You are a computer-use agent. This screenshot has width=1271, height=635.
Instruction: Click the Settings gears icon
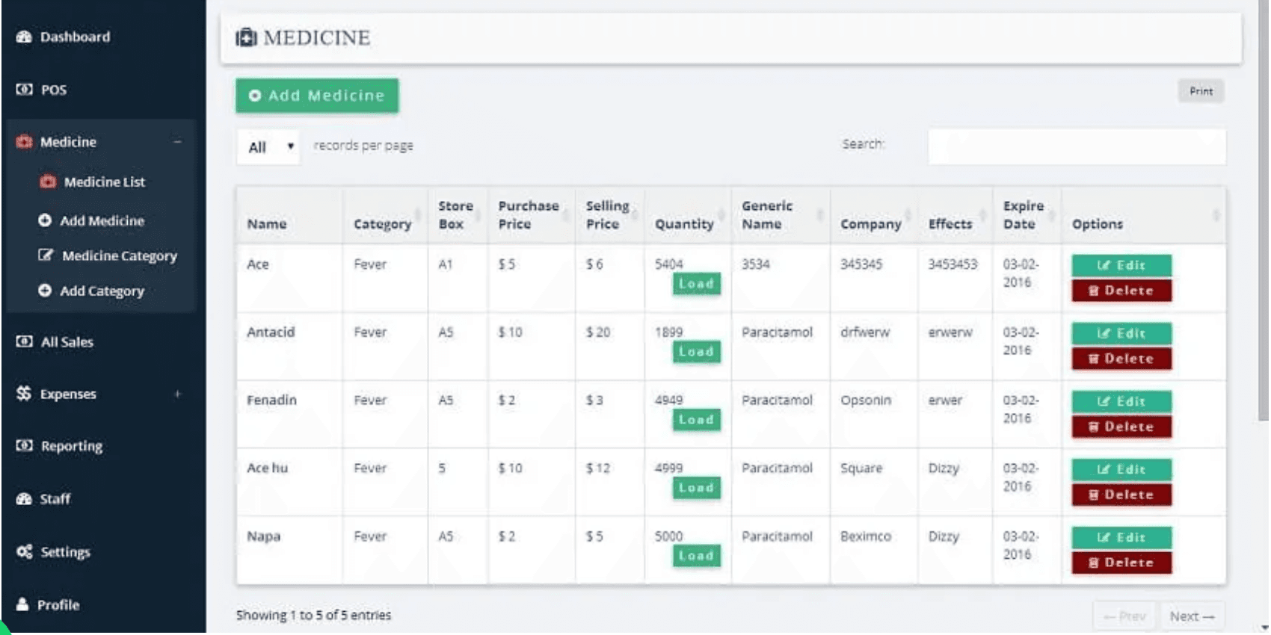tap(24, 552)
